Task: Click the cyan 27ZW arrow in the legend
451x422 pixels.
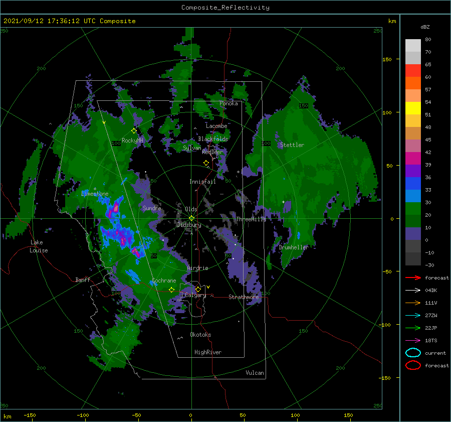Action: tap(413, 315)
